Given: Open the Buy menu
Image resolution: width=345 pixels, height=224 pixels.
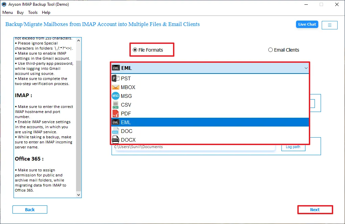Looking at the screenshot, I should pos(20,12).
